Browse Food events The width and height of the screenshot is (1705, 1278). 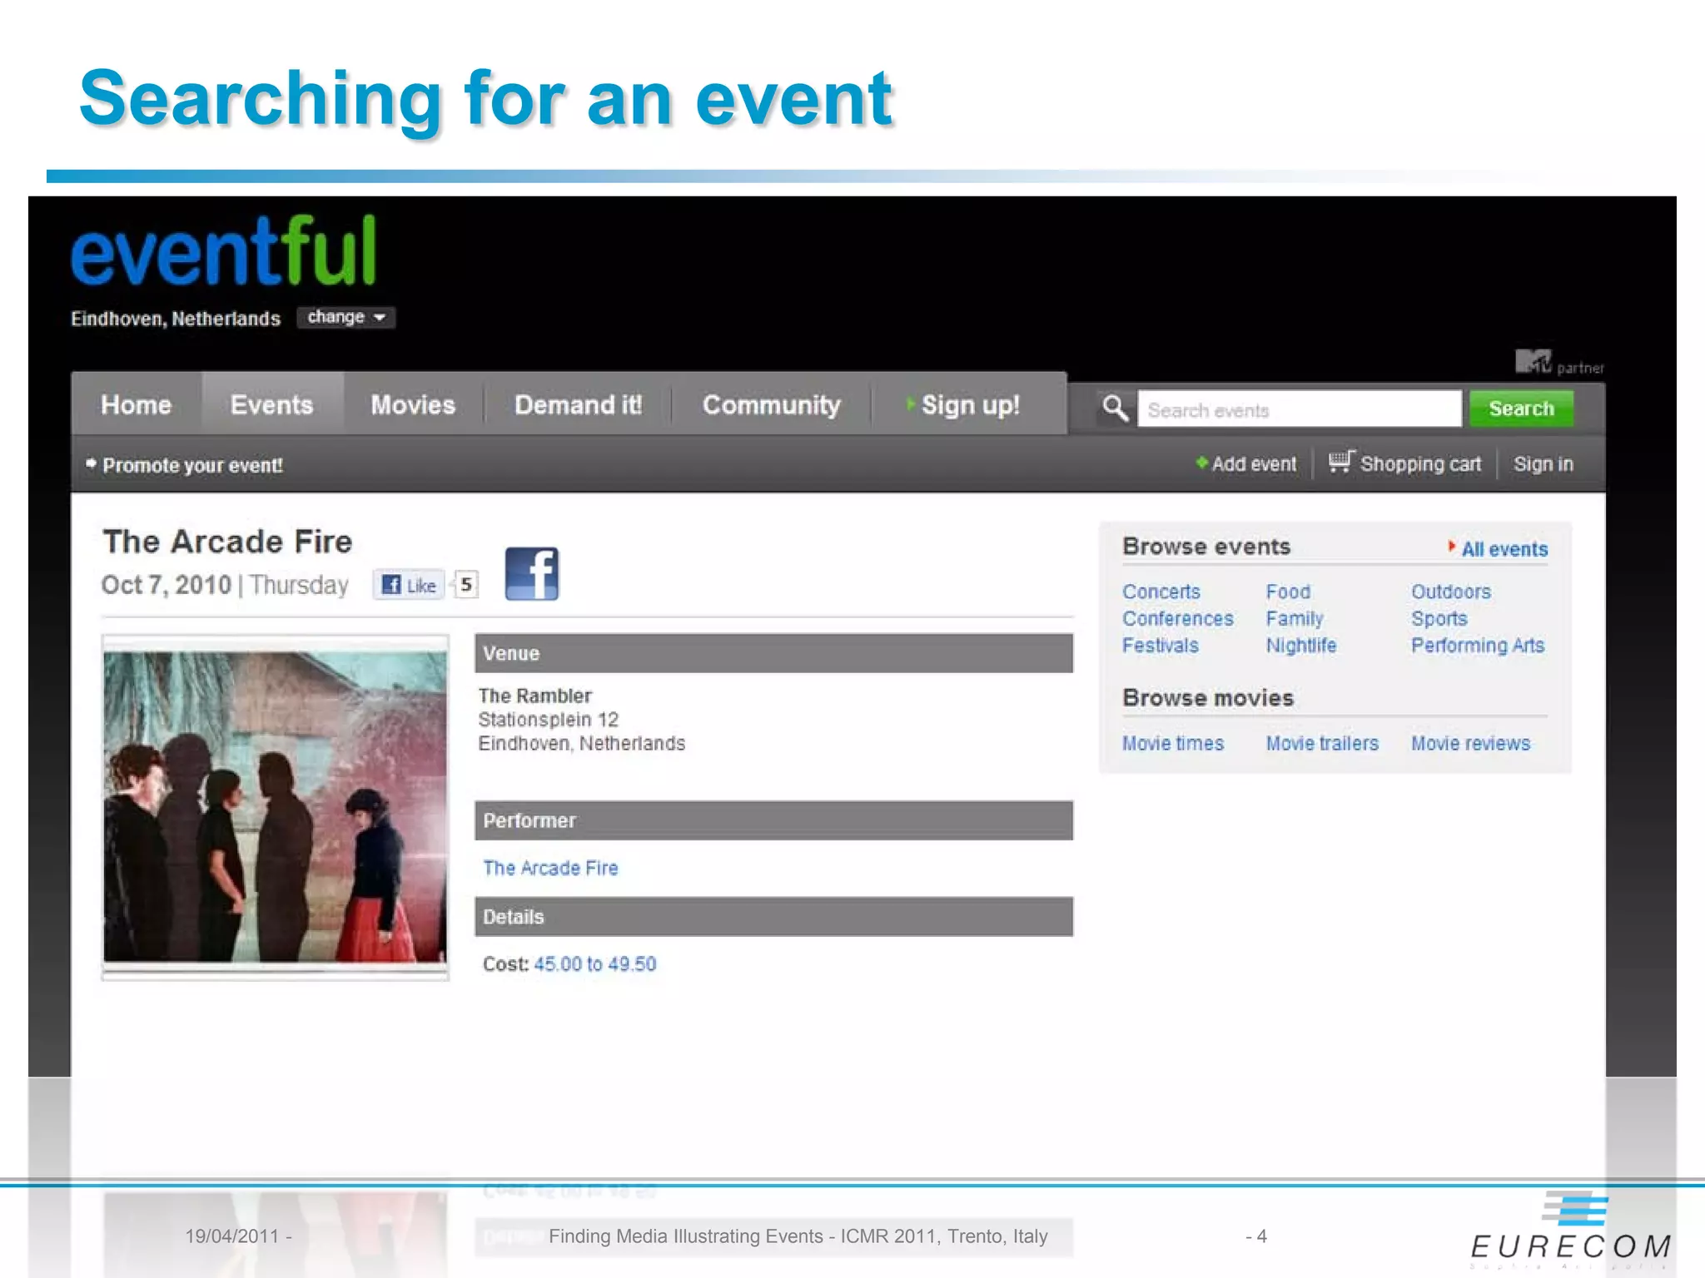1288,592
